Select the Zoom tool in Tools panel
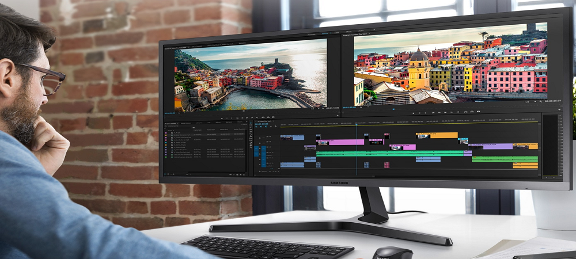Image resolution: width=576 pixels, height=259 pixels. coord(251,147)
